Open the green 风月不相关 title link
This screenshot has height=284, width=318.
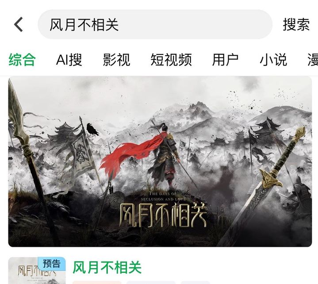pos(107,267)
